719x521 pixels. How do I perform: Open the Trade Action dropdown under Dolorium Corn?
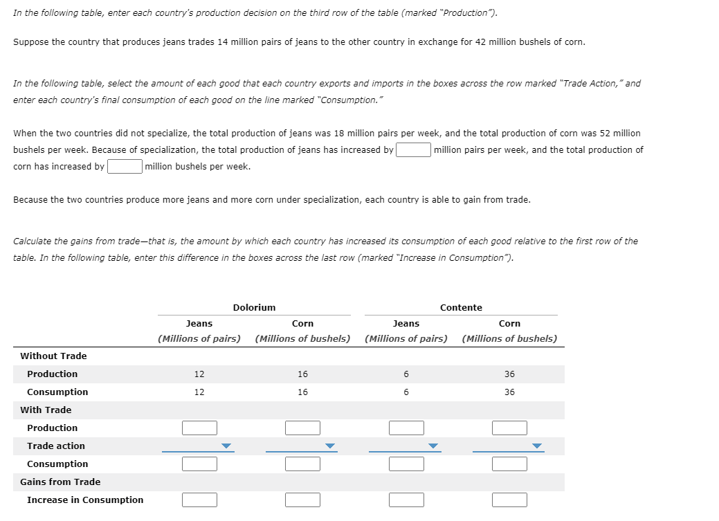302,446
